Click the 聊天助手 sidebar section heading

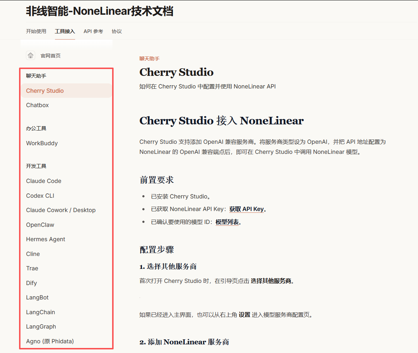[x=36, y=76]
